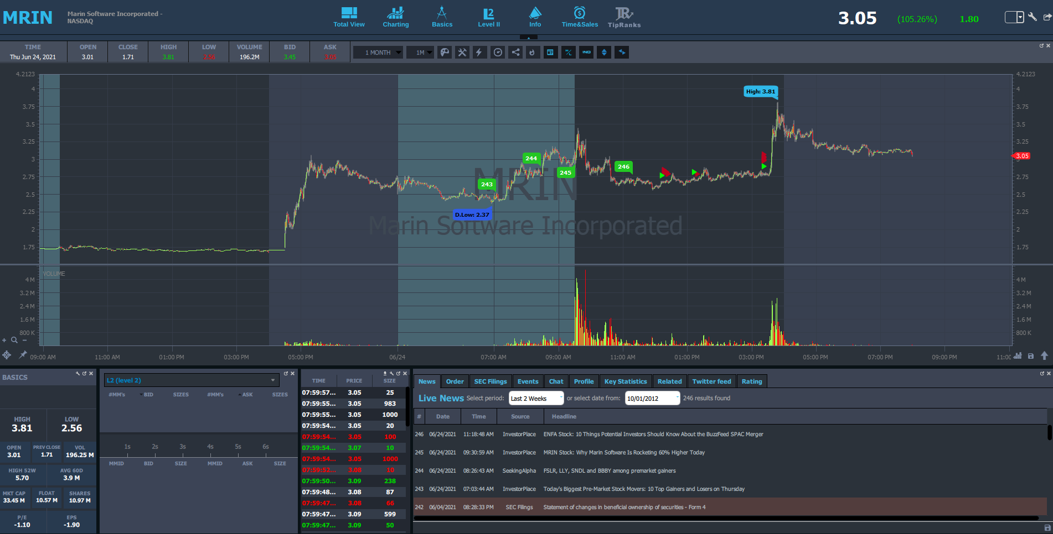1053x534 pixels.
Task: Click the crosshair icon below the chart
Action: tap(7, 355)
